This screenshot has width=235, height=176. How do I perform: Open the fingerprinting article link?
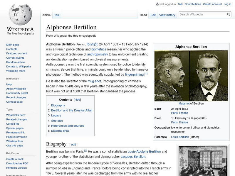134,75
